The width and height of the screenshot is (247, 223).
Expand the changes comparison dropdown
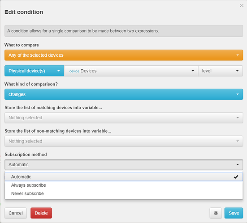124,94
